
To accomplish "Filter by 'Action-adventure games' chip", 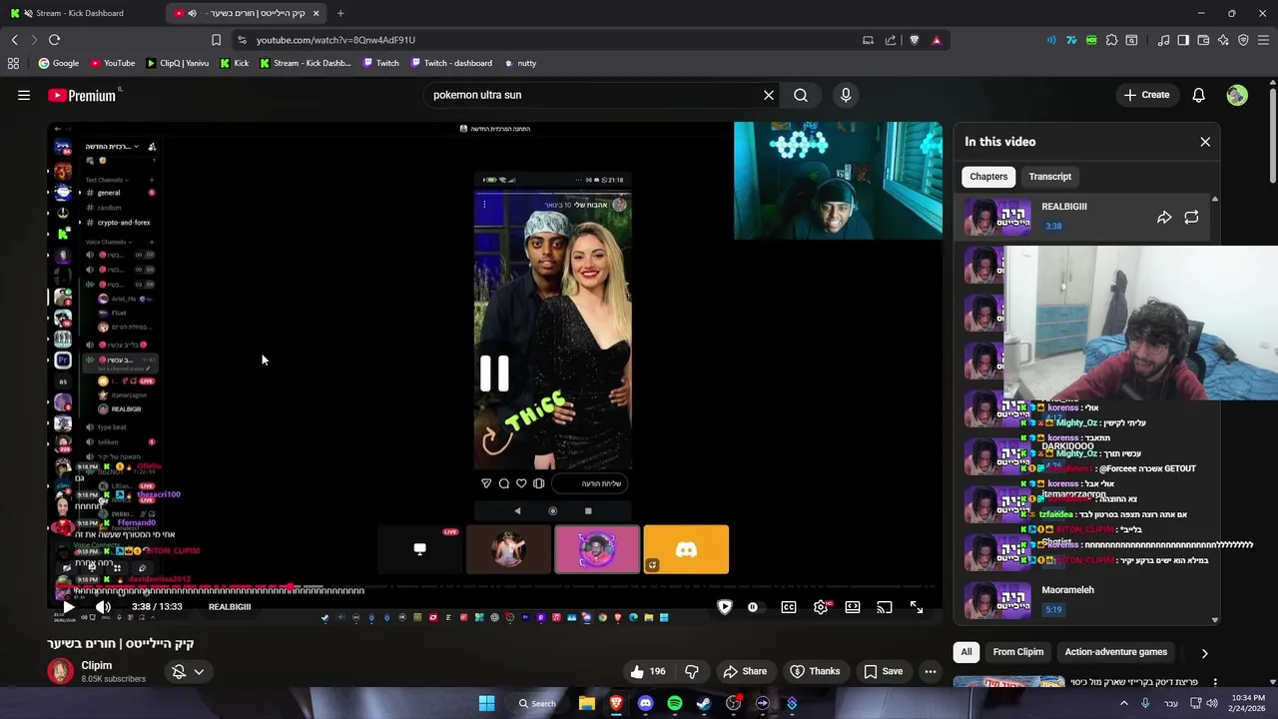I will coord(1115,652).
